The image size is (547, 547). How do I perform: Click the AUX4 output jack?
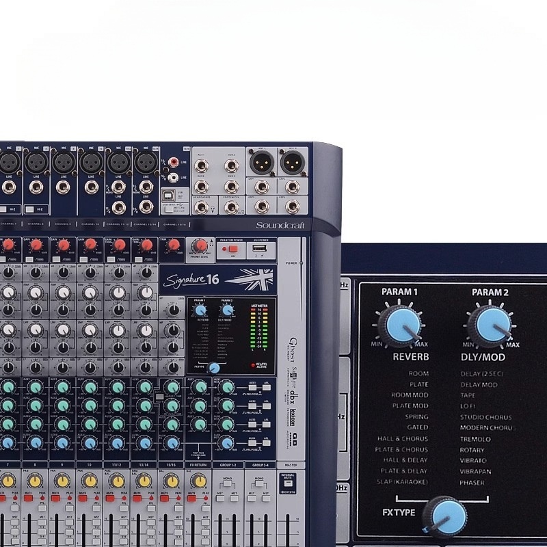point(231,187)
